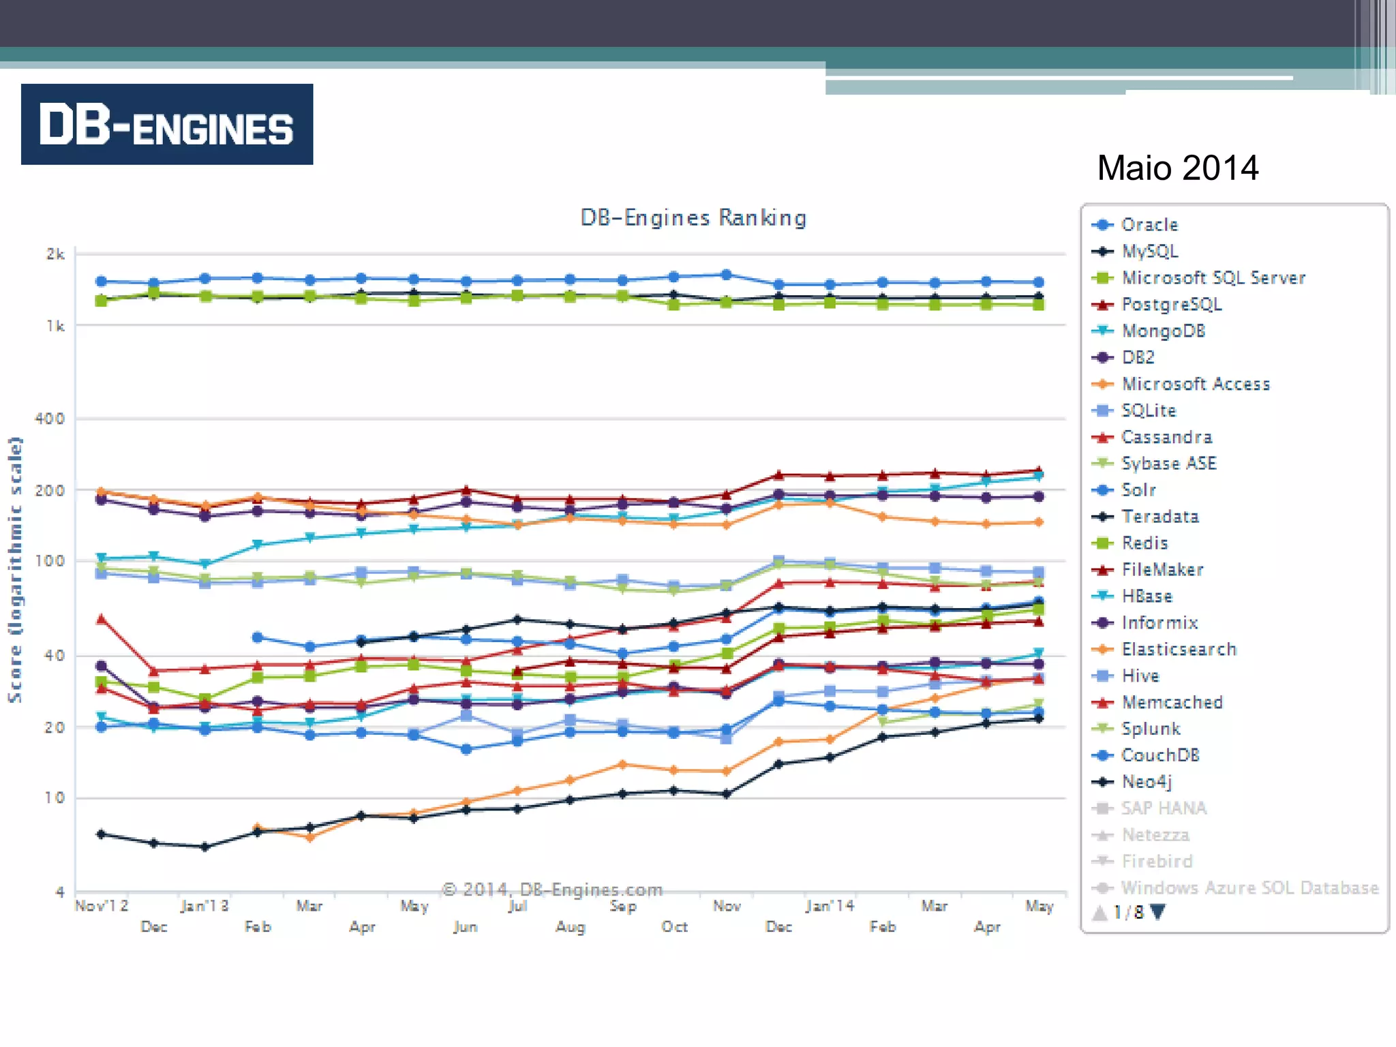Go to next legend page arrow
The width and height of the screenshot is (1396, 1047).
(1158, 912)
